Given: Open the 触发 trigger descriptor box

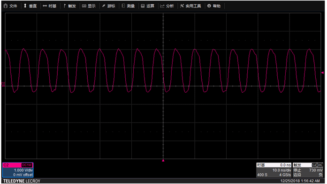Looking at the screenshot, I should 308,170.
